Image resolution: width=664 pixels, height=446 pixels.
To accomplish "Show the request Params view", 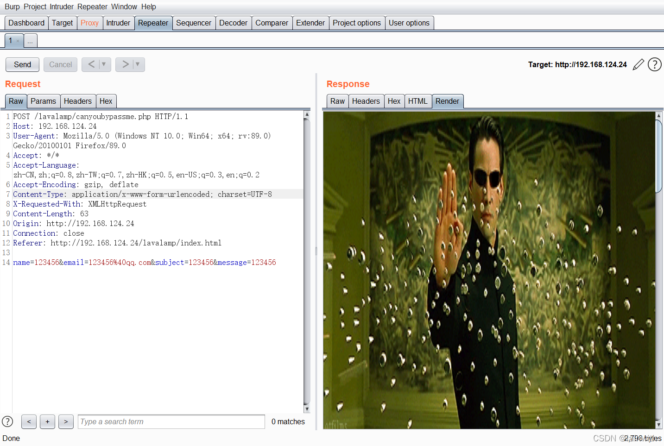I will pyautogui.click(x=43, y=101).
